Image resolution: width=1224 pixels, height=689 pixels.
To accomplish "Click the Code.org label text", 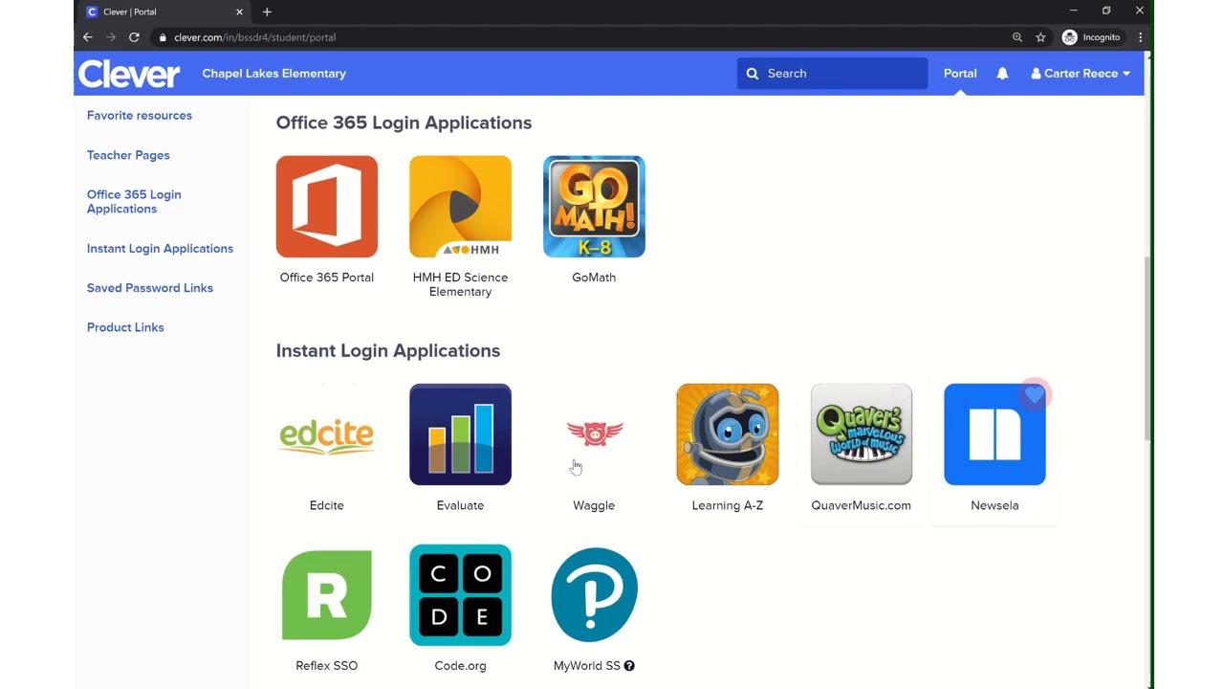I will click(460, 666).
